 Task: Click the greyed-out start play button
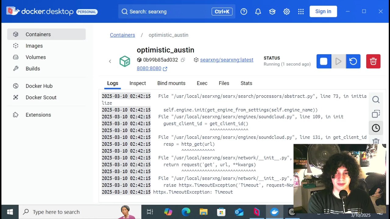339,61
